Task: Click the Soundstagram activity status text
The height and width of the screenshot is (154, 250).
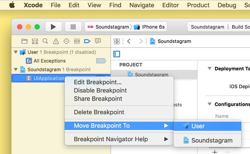Action: click(x=207, y=27)
